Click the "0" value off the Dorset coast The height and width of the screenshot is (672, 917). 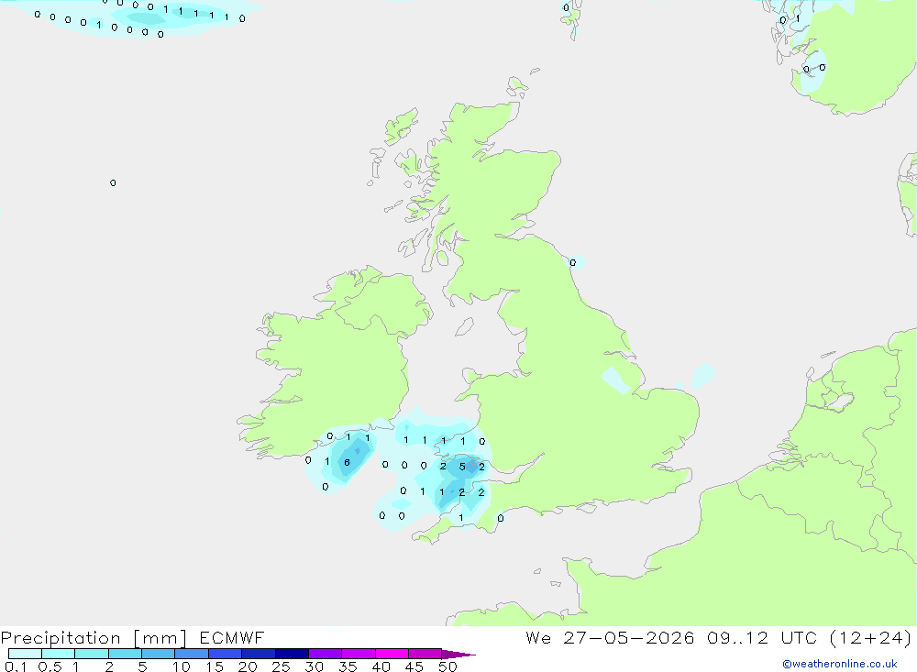500,518
